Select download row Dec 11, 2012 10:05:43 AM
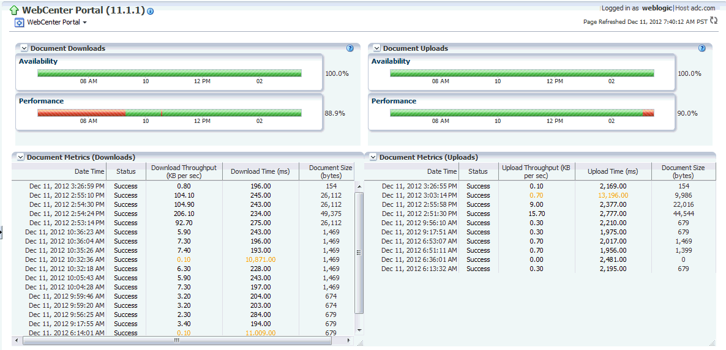 [x=183, y=278]
